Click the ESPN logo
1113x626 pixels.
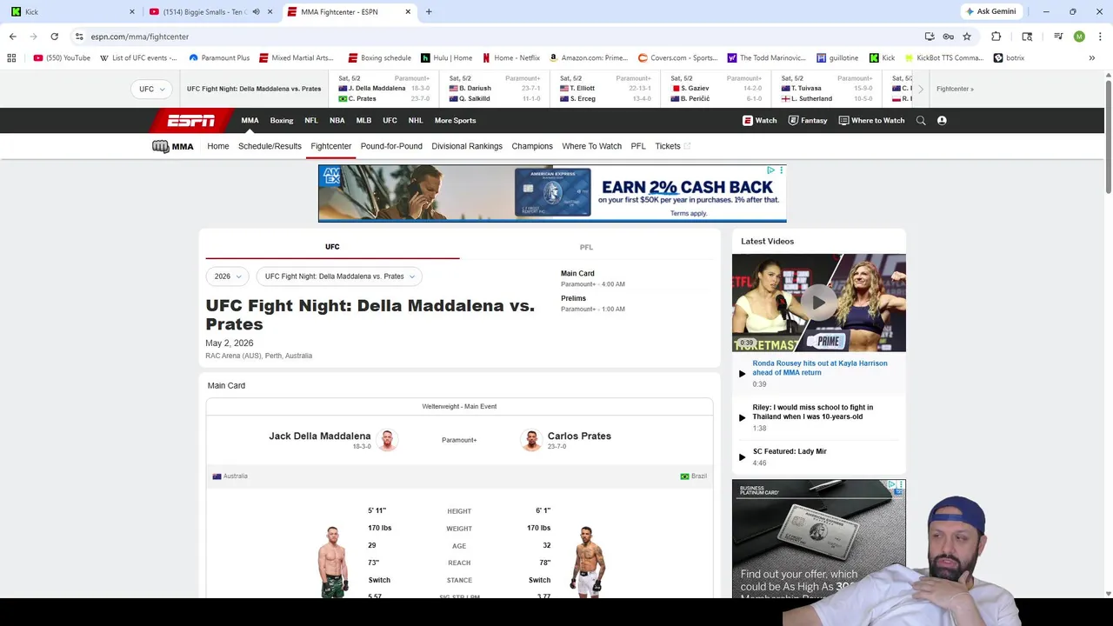pos(190,121)
